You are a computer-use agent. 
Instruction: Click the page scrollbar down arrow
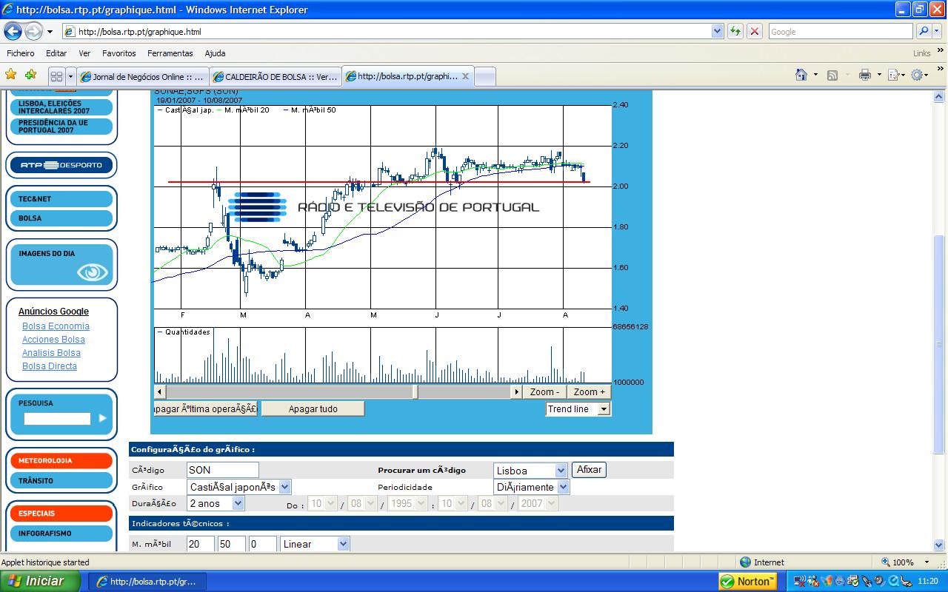coord(939,546)
